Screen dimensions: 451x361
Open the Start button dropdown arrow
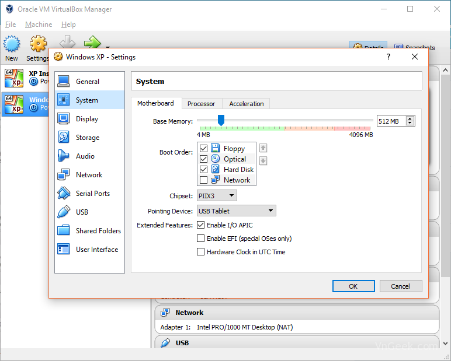pos(108,47)
